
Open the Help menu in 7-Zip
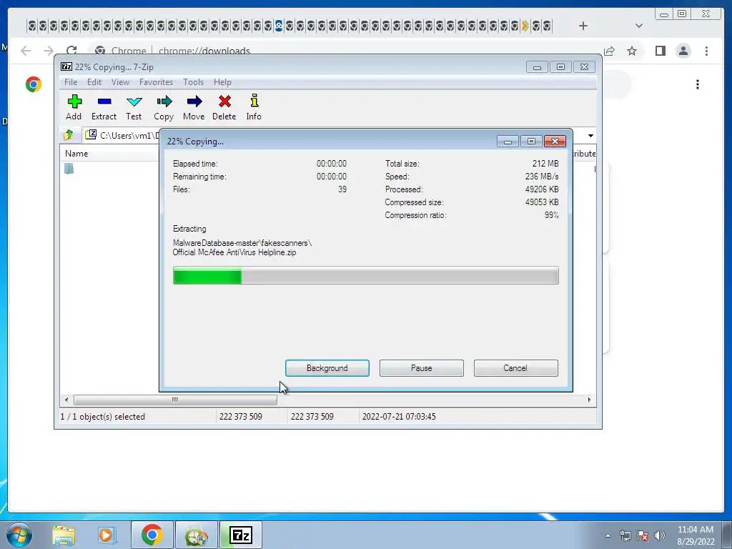(223, 82)
